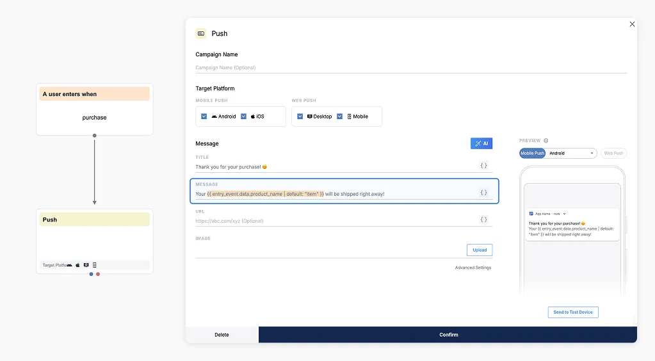
Task: Switch preview to Mobile Push tab
Action: [532, 154]
